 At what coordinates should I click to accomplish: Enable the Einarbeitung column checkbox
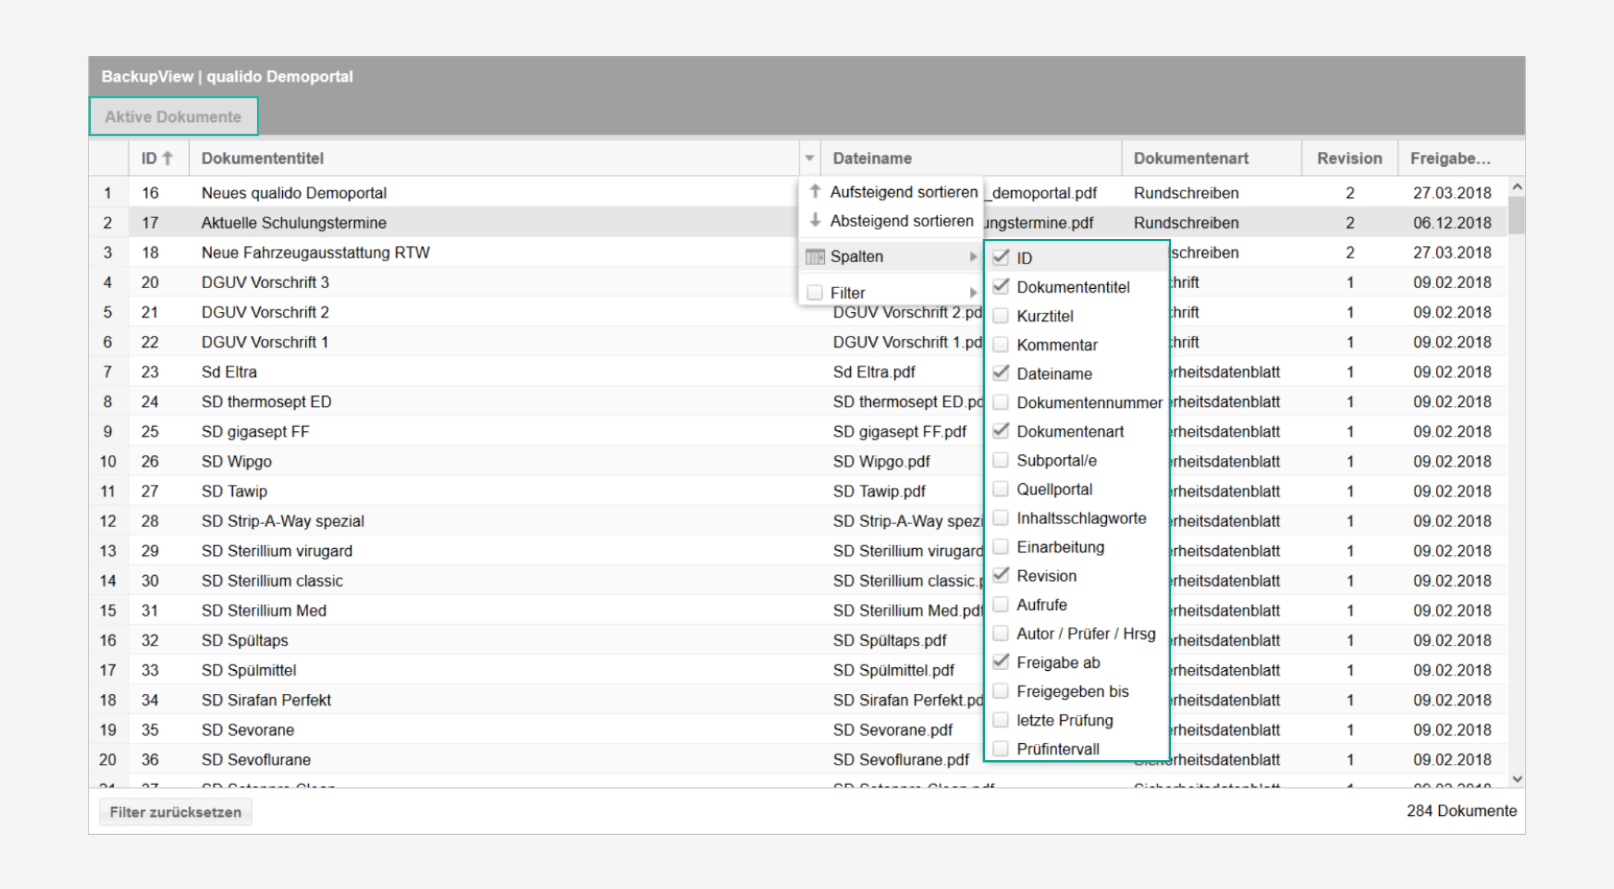1001,547
